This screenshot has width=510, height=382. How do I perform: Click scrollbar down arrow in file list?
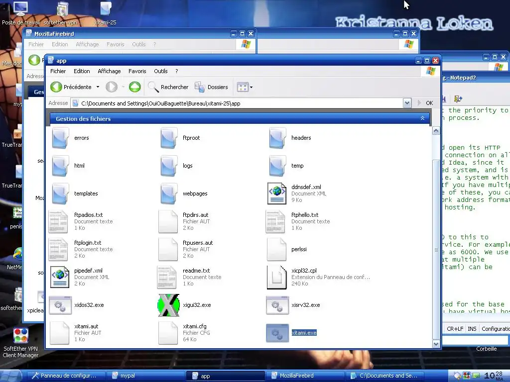436,343
